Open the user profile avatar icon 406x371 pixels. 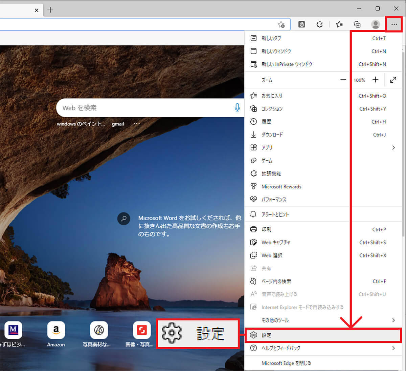(x=375, y=24)
